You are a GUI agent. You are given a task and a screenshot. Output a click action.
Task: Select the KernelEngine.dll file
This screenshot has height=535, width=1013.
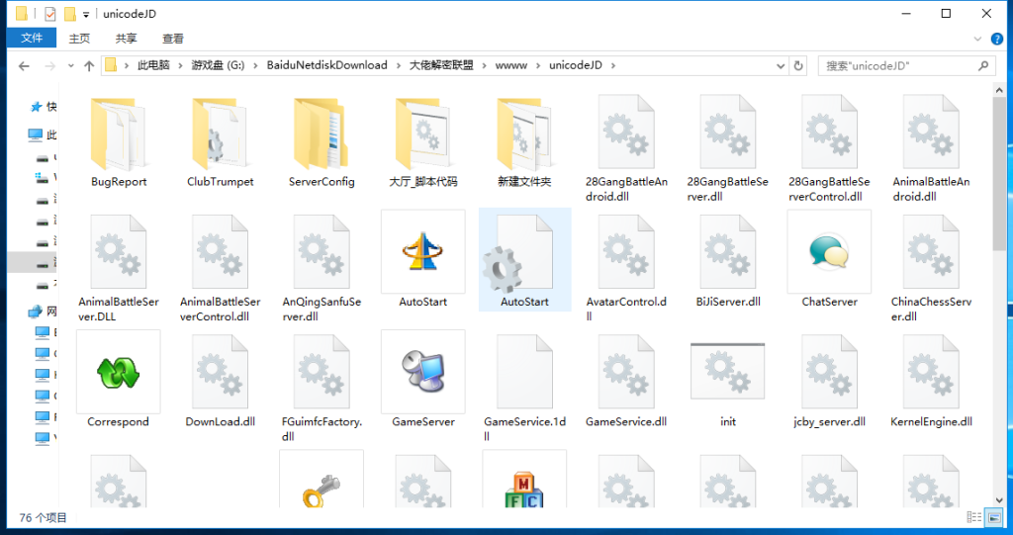(x=931, y=381)
